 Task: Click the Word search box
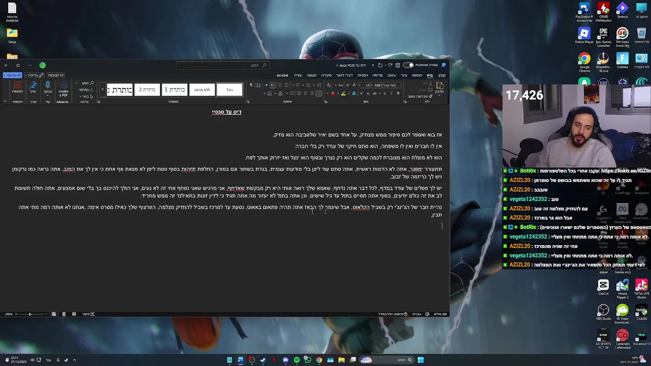pyautogui.click(x=223, y=65)
